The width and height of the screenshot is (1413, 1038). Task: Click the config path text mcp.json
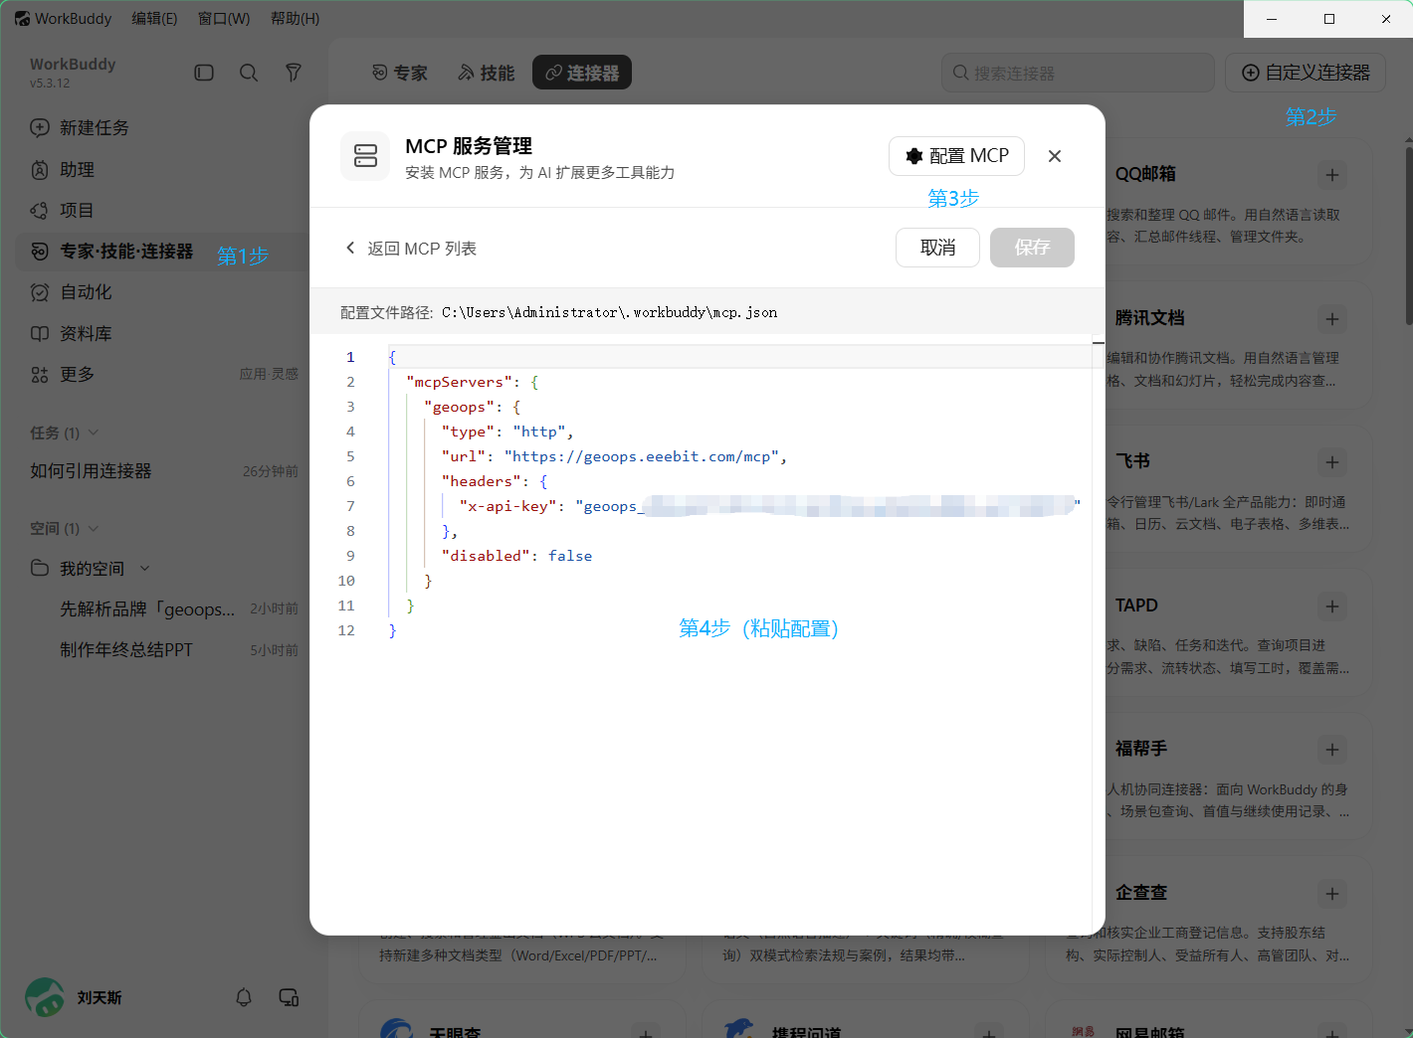tap(745, 312)
